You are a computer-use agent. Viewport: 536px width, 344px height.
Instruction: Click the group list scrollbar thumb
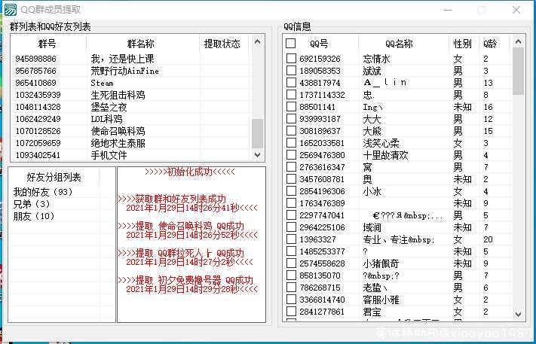[258, 133]
